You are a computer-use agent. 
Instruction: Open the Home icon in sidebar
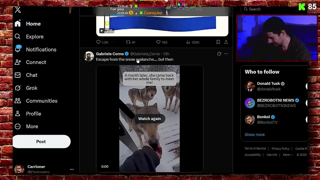coord(17,23)
